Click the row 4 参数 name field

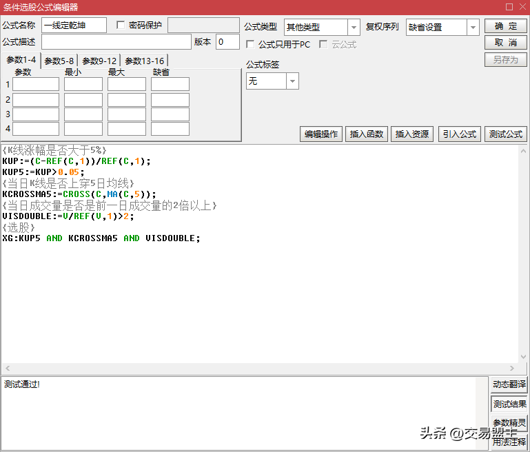coord(36,129)
